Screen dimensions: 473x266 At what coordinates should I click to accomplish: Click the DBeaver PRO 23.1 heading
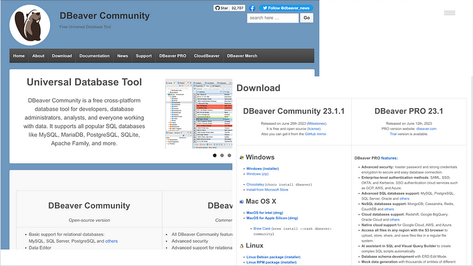(409, 111)
